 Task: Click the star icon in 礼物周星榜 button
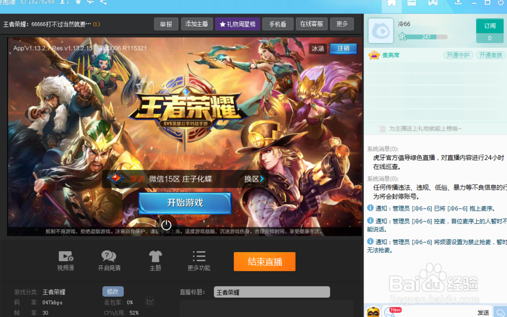coord(223,24)
